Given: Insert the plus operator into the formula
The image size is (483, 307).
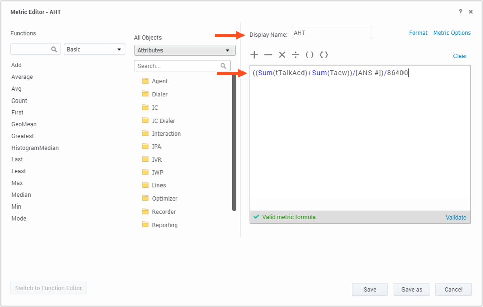Looking at the screenshot, I should point(254,55).
